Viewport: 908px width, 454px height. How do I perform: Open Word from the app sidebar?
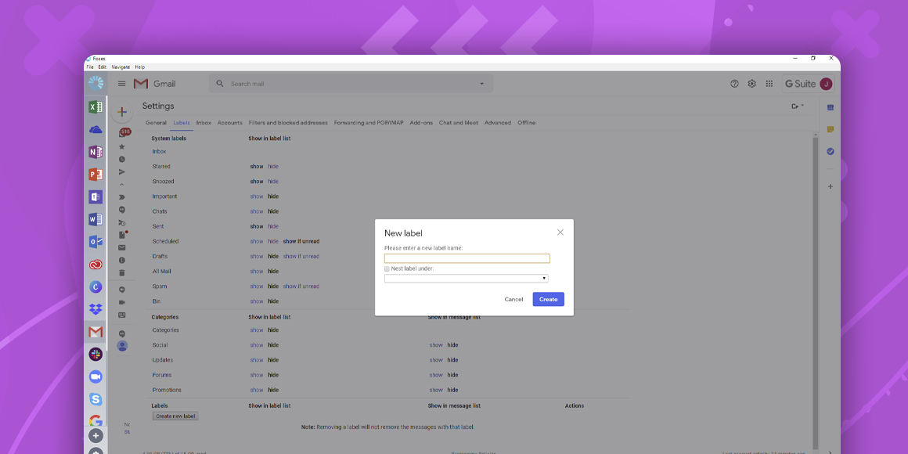pyautogui.click(x=95, y=219)
